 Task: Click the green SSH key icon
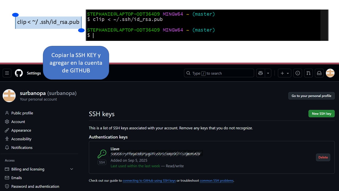pyautogui.click(x=102, y=154)
